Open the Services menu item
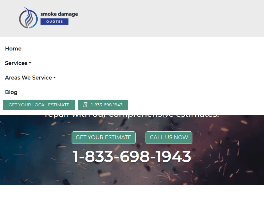Screen dimensions: 264x198 pyautogui.click(x=16, y=63)
